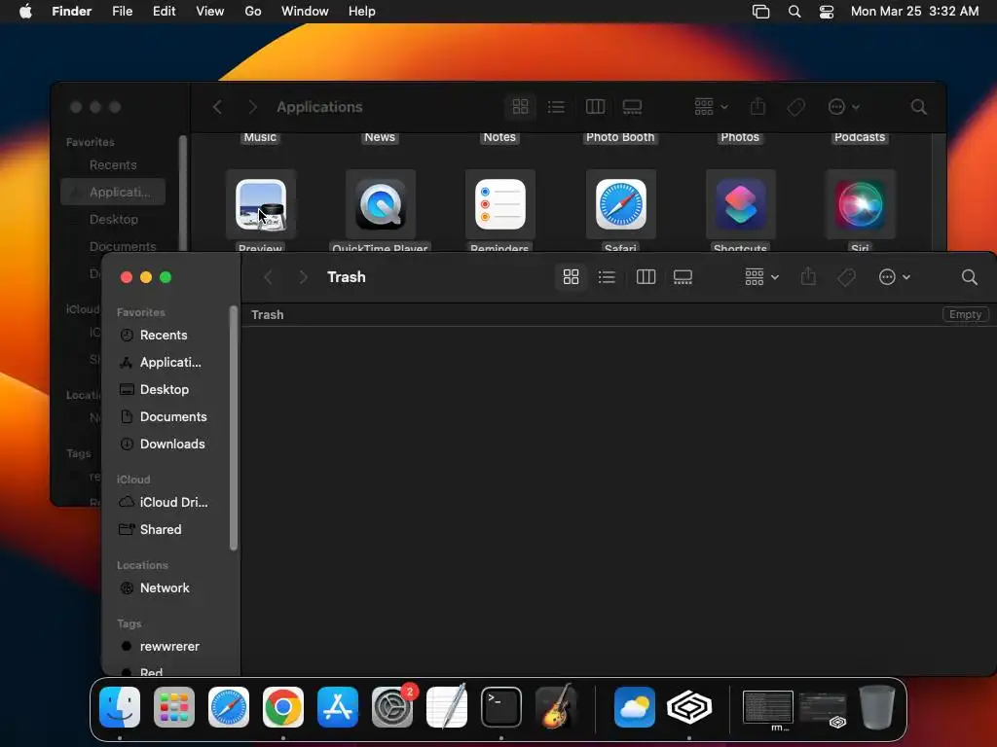Image resolution: width=997 pixels, height=747 pixels.
Task: Select Siri app in Applications window
Action: 861,204
